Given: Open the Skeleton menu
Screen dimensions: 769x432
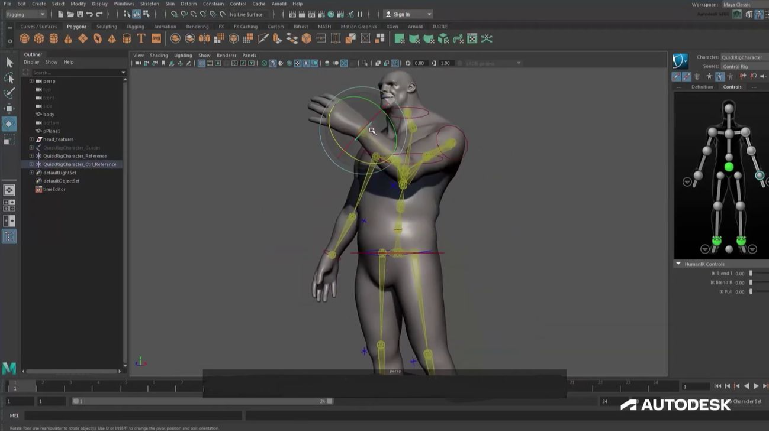Looking at the screenshot, I should click(149, 4).
